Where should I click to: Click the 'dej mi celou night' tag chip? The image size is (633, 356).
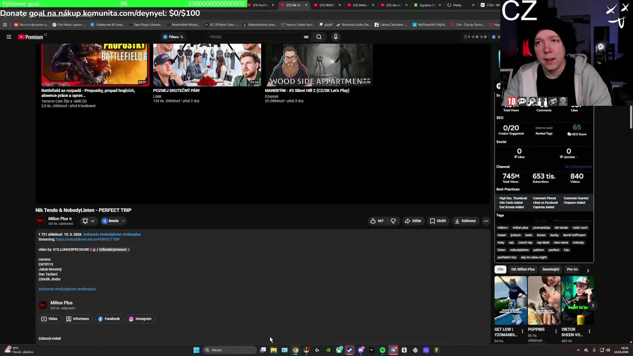pyautogui.click(x=534, y=258)
